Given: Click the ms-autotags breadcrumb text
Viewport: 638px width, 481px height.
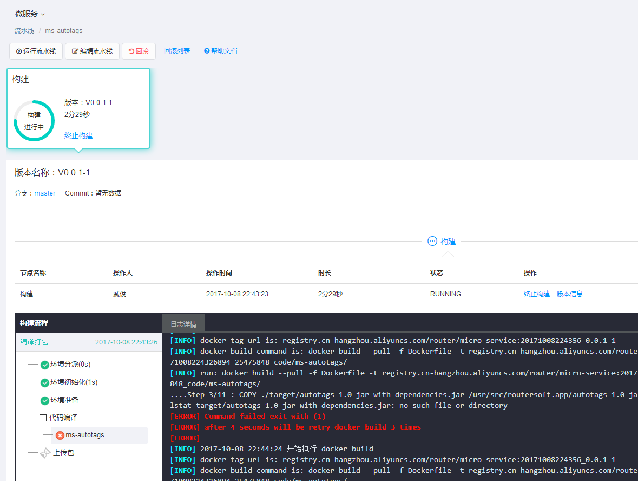Looking at the screenshot, I should point(64,30).
